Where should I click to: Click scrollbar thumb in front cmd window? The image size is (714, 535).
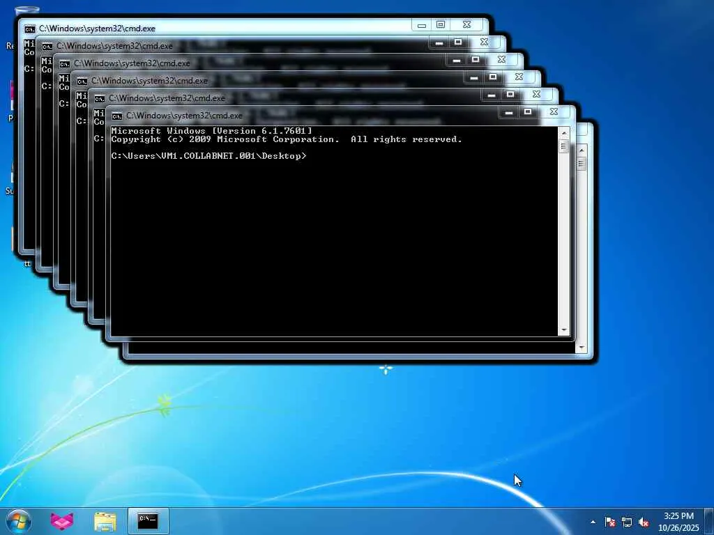563,146
